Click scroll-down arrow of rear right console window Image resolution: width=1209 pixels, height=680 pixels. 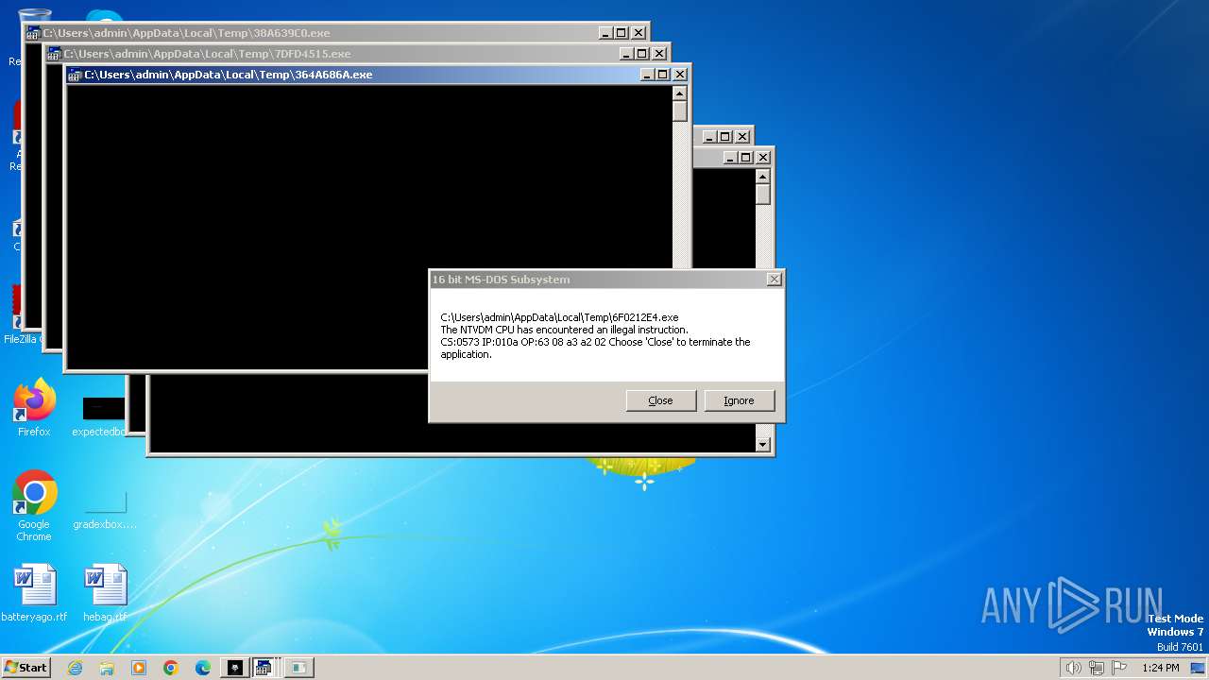tap(763, 444)
